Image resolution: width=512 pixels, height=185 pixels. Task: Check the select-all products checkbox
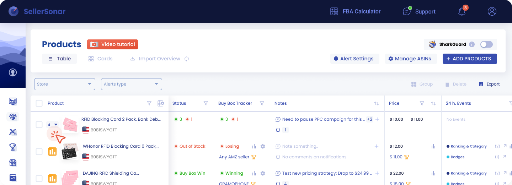click(39, 103)
